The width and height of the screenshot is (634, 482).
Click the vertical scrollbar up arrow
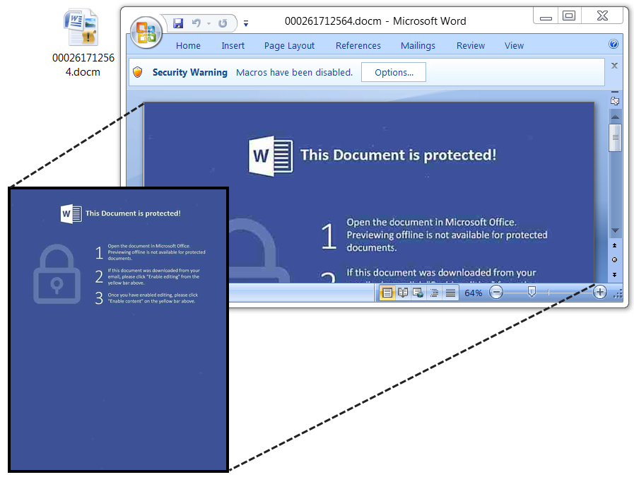[x=615, y=117]
